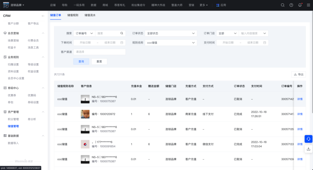
Task: Click the 重置 button
Action: click(x=99, y=61)
